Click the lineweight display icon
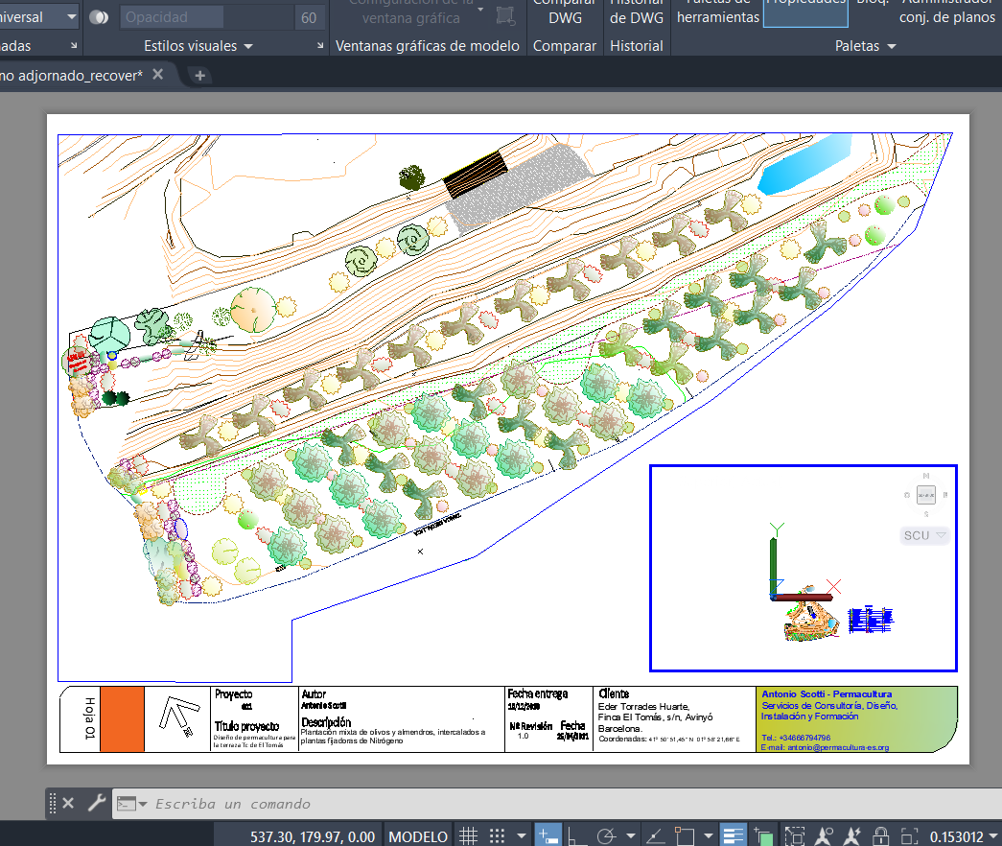 (734, 835)
